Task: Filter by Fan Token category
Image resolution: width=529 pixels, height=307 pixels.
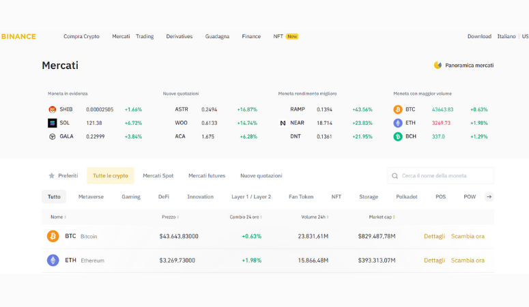Action: [301, 196]
